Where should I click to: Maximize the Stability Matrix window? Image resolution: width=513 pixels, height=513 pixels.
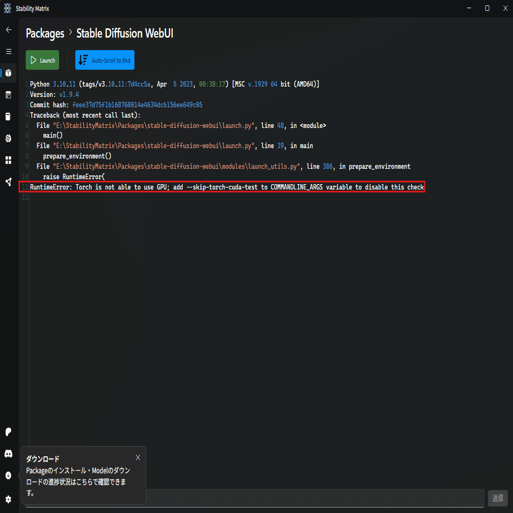tap(487, 8)
